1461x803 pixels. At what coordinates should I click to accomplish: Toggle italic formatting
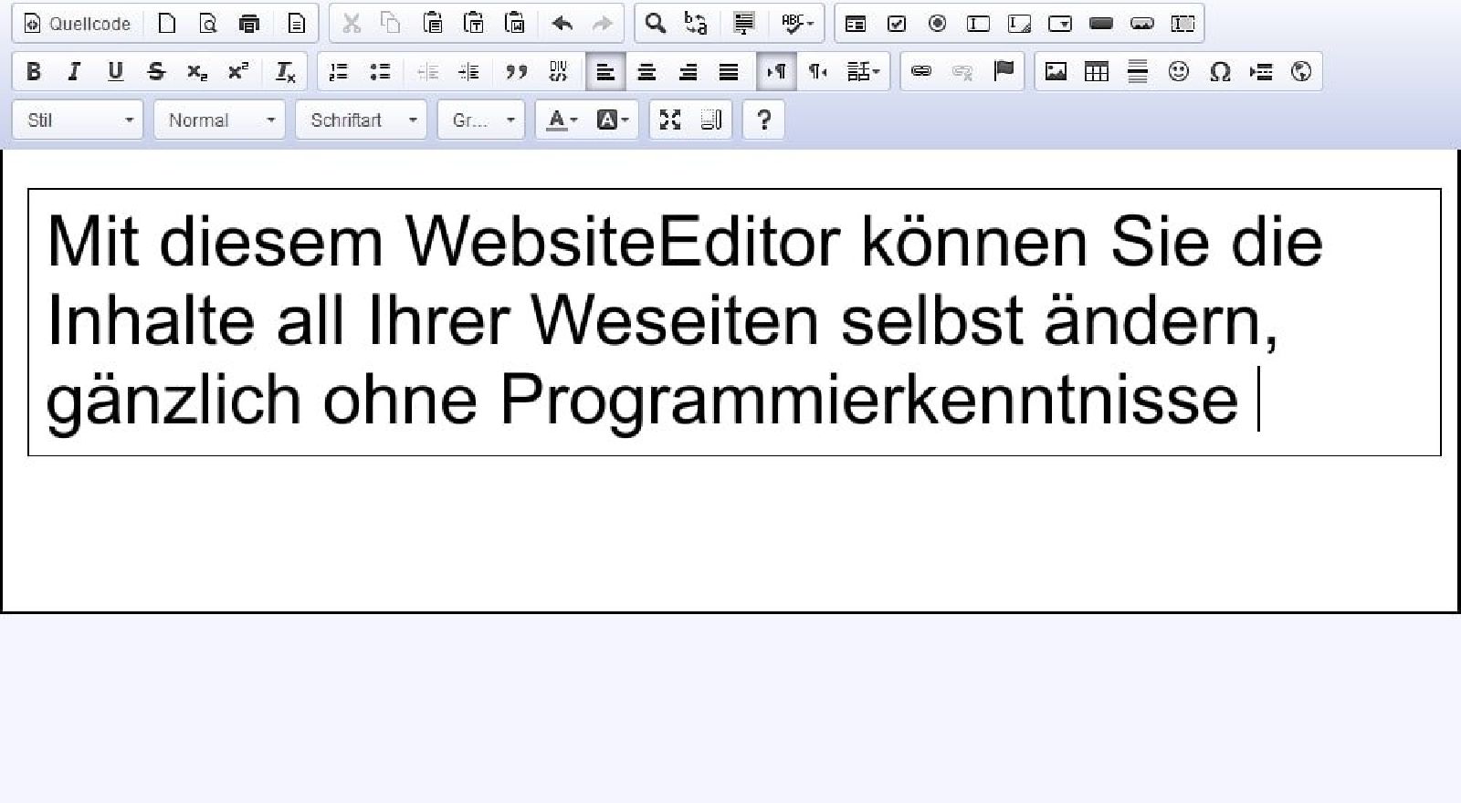tap(74, 71)
